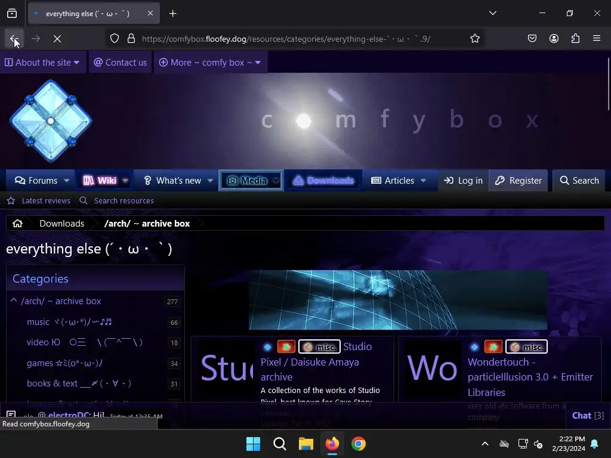Open the 'books & text' category
Image resolution: width=611 pixels, height=458 pixels.
[79, 383]
